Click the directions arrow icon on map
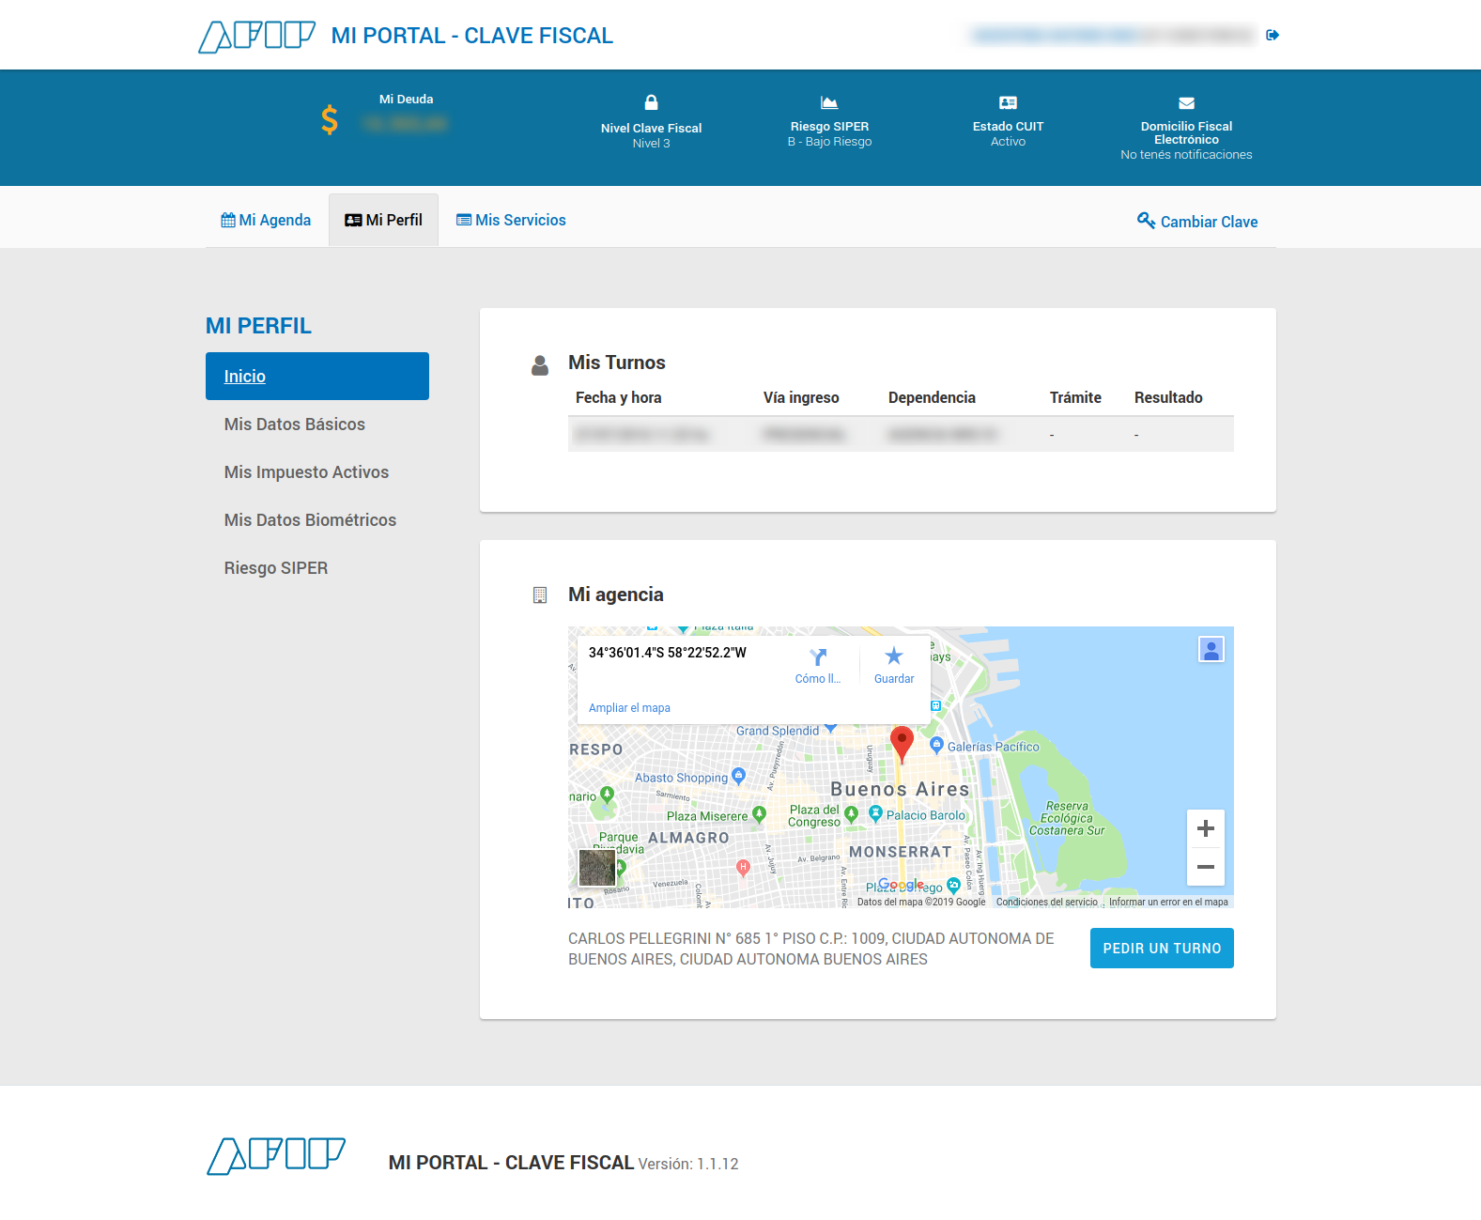The width and height of the screenshot is (1481, 1220). pos(818,656)
